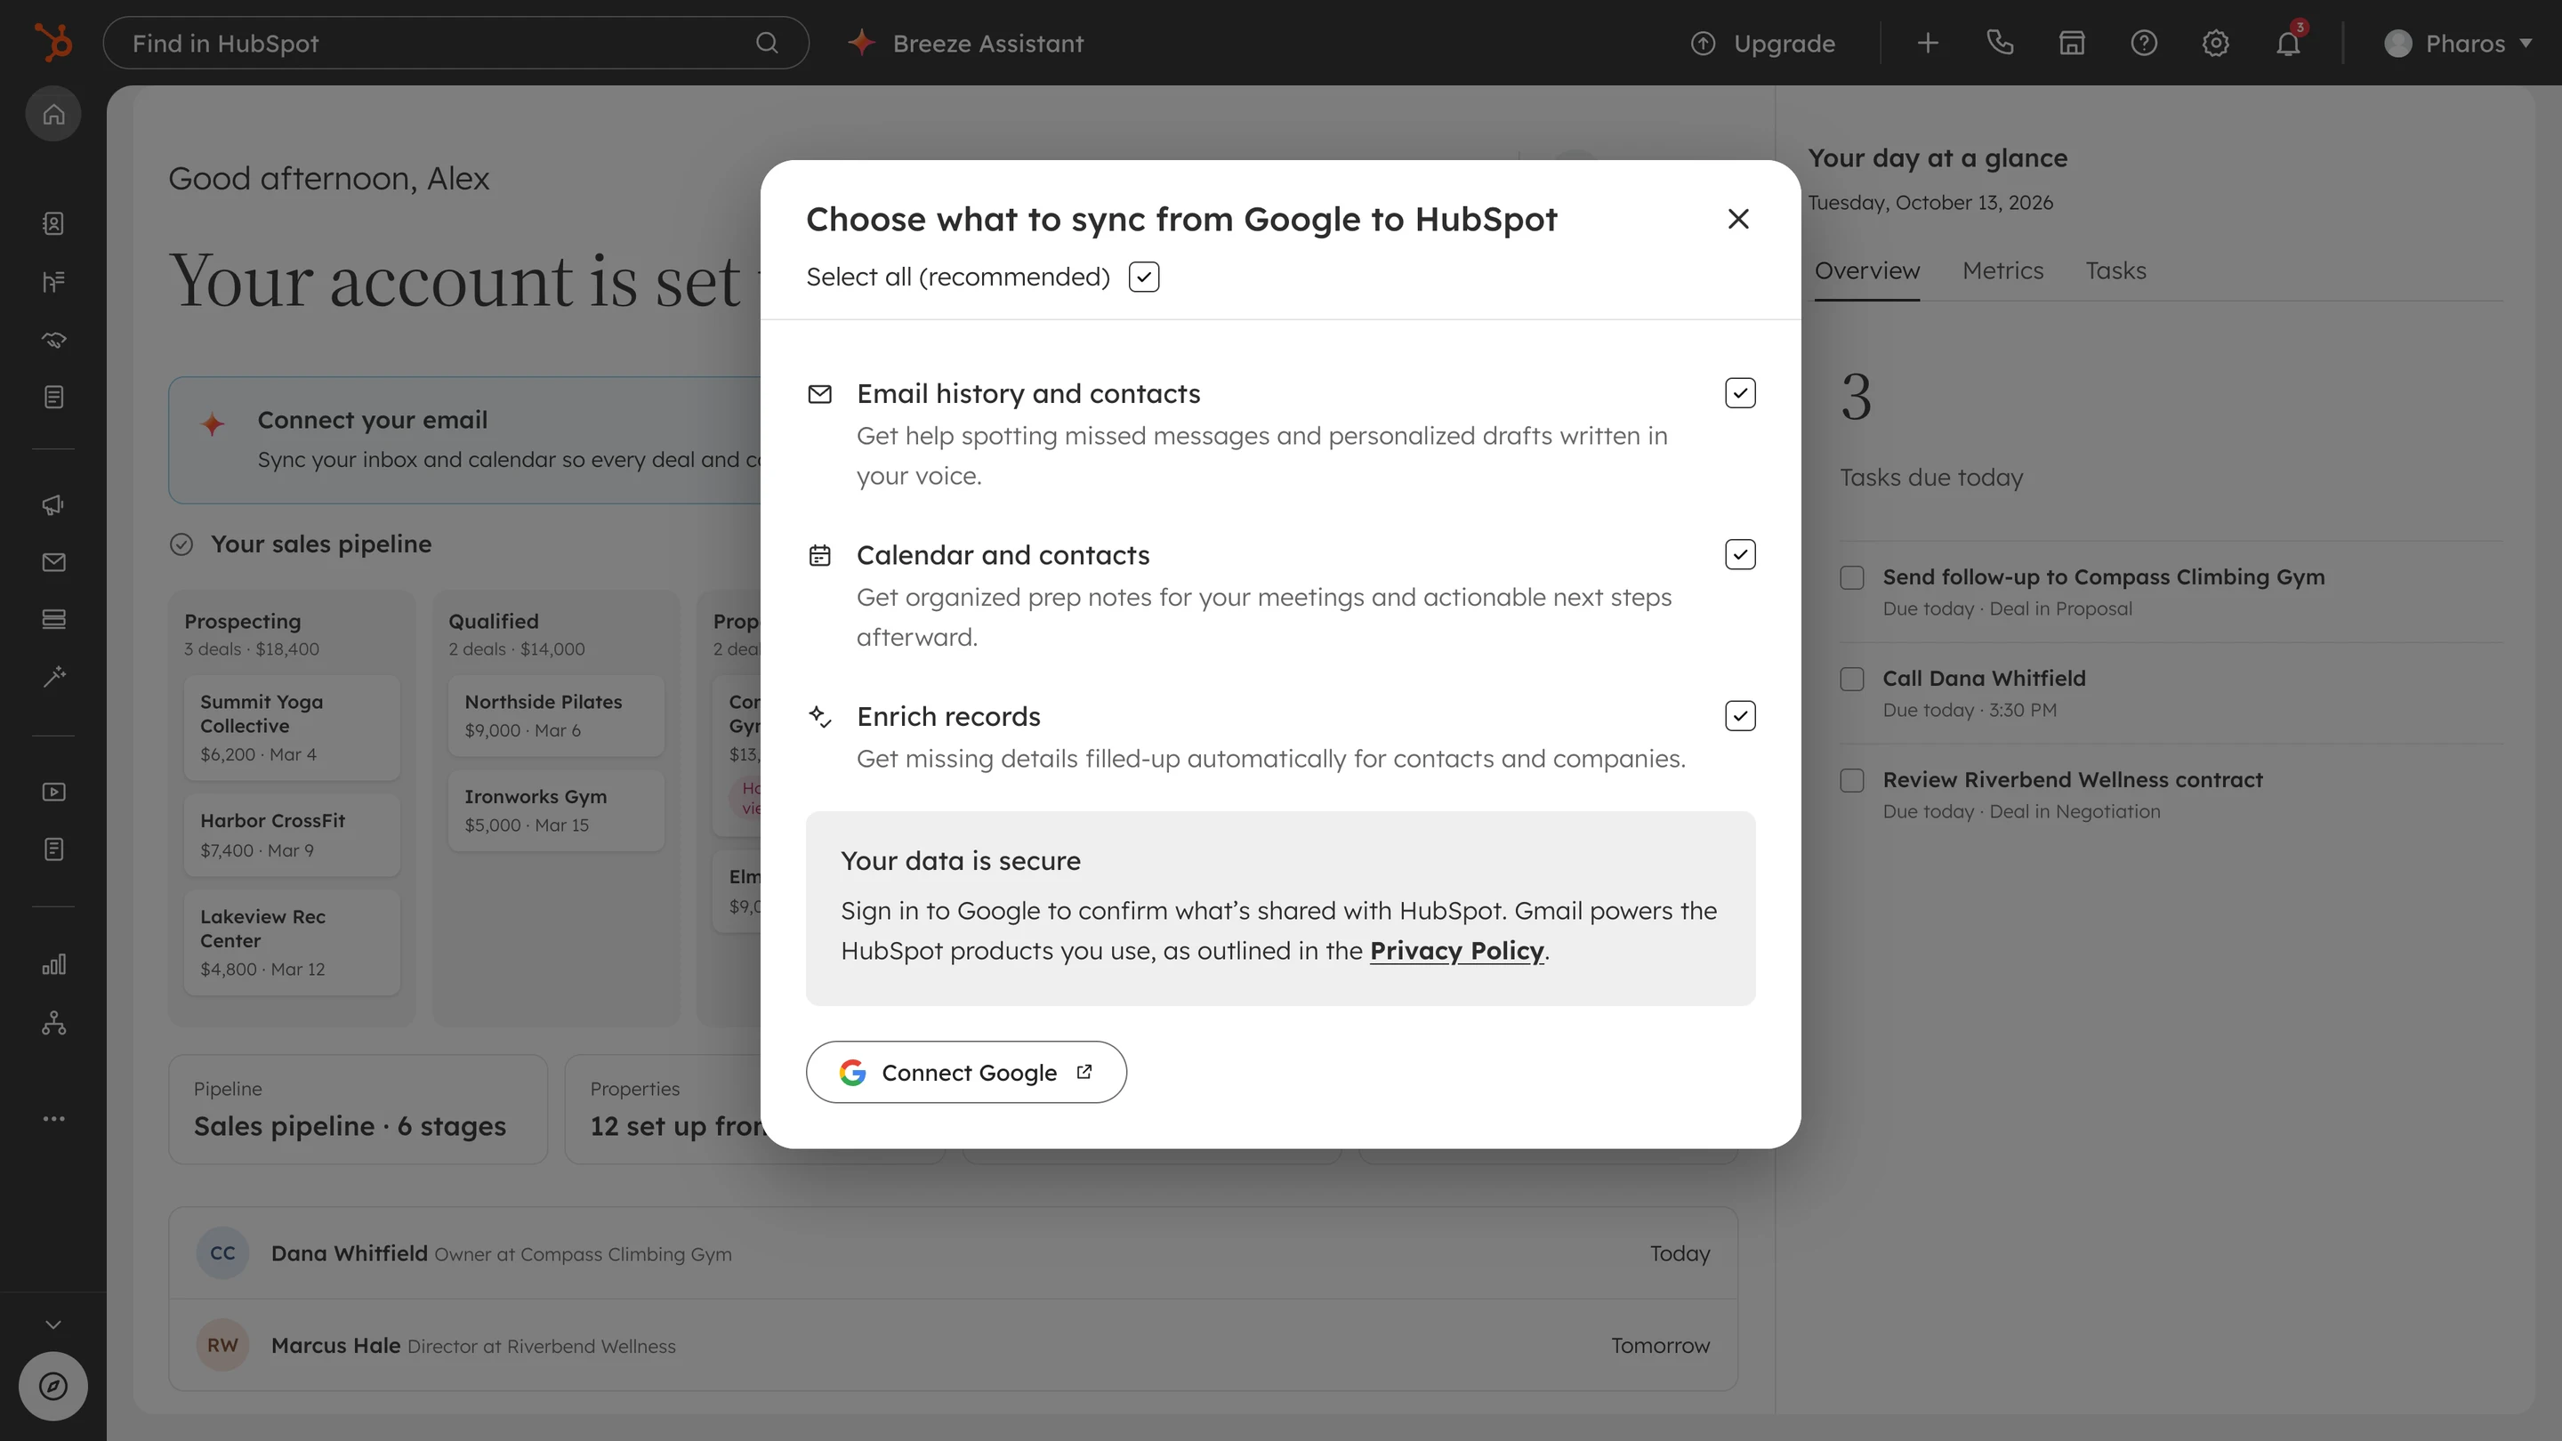
Task: Close the Google sync dialog
Action: click(1737, 219)
